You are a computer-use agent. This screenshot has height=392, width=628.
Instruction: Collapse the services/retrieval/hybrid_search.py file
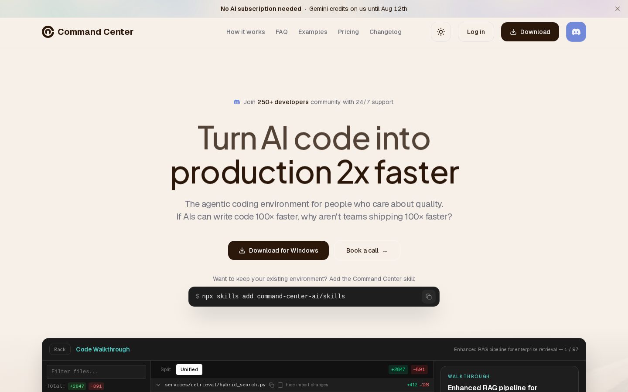click(158, 385)
